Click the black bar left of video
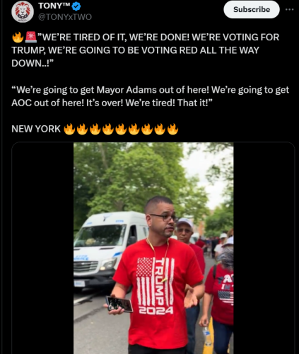 click(42, 248)
